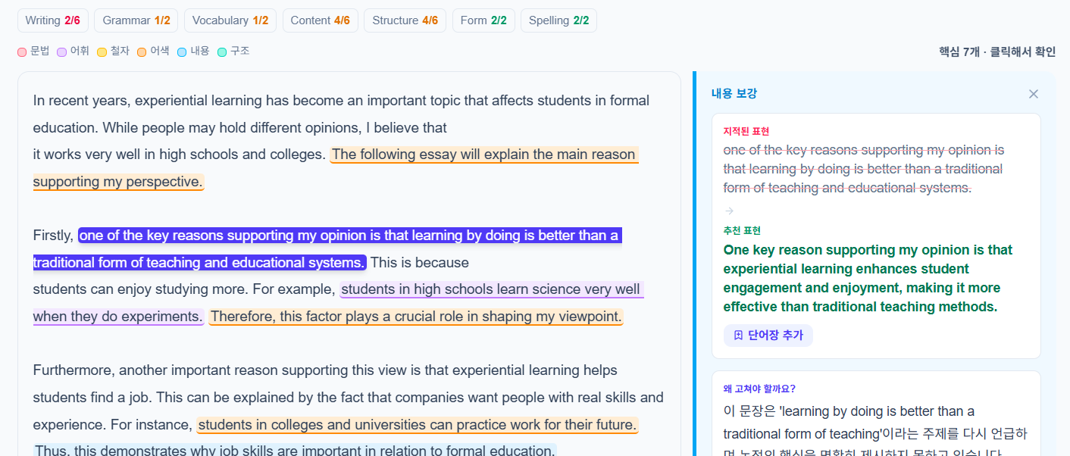Image resolution: width=1070 pixels, height=456 pixels.
Task: Click the bookmark icon in 단어장 추가
Action: tap(738, 336)
